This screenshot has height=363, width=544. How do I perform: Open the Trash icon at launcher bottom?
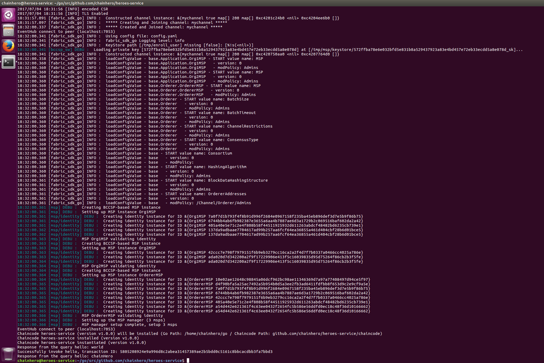8,354
